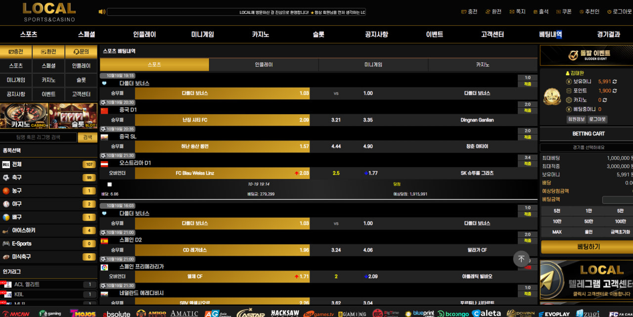Refresh the 보유머니 balance
The image size is (633, 317).
coord(615,82)
